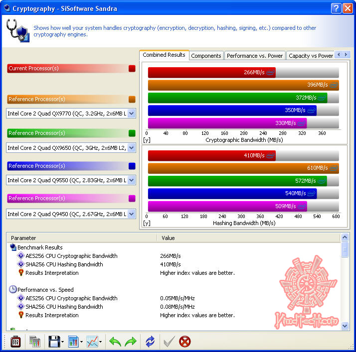
Task: Click diamond icon beside SHA256 0.08MB/s/MHz row
Action: coord(20,306)
